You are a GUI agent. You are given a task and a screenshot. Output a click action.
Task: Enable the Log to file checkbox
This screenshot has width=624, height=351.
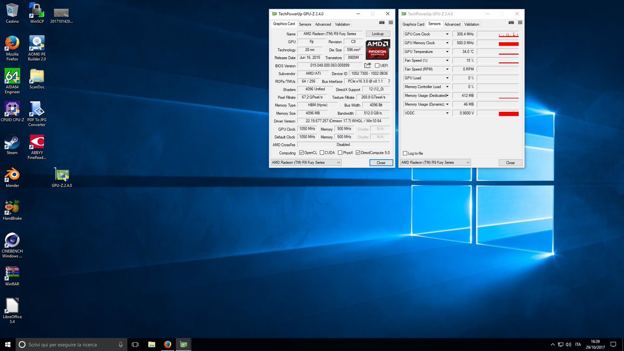(x=406, y=153)
